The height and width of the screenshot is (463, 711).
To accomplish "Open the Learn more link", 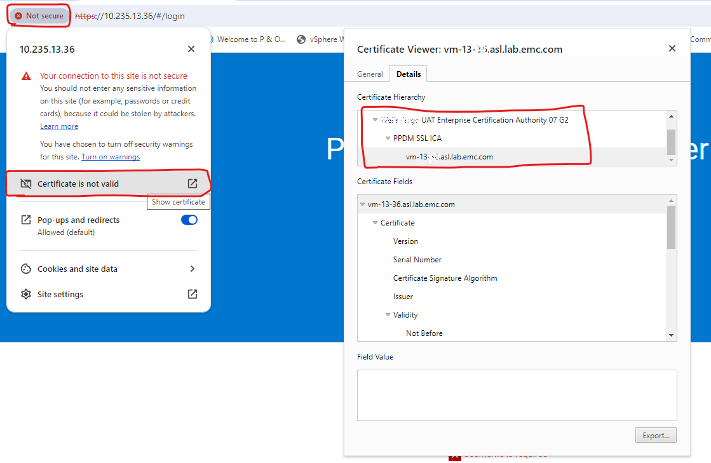I will tap(58, 126).
